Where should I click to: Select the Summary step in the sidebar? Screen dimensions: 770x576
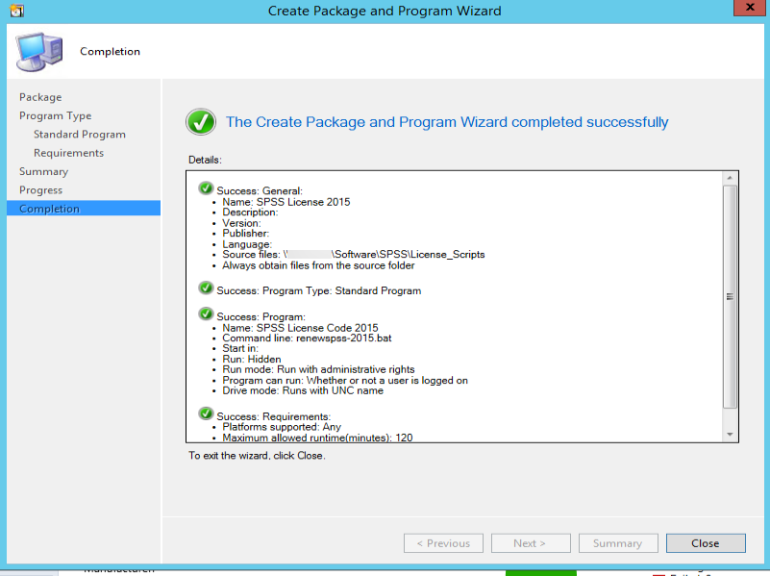point(43,172)
